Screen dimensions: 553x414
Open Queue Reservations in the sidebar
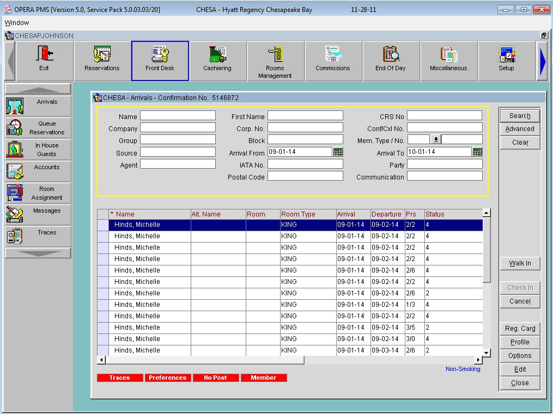[38, 128]
